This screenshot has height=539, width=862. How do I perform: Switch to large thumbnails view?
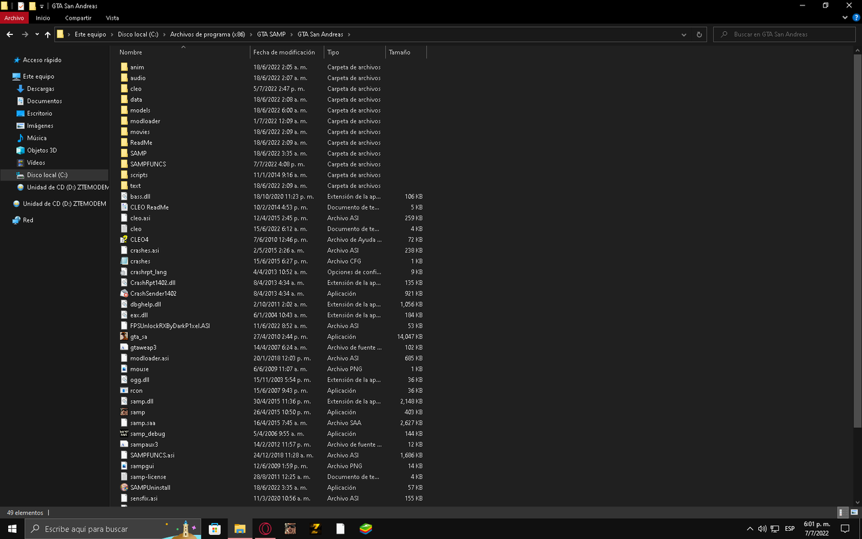[x=853, y=513]
